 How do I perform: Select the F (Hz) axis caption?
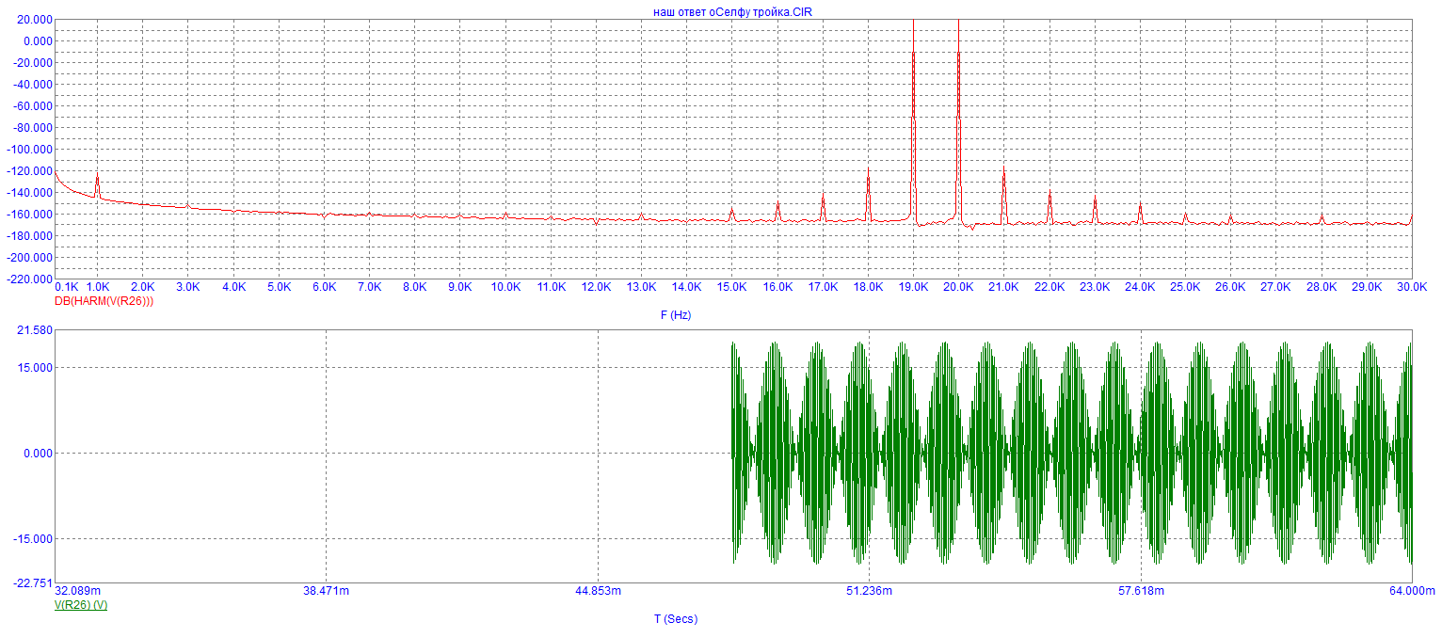[x=676, y=315]
